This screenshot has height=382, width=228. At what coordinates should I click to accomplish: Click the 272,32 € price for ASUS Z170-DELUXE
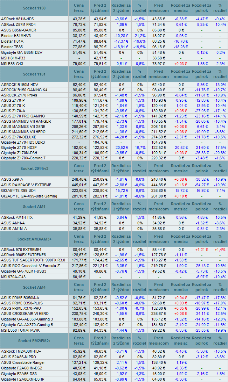pyautogui.click(x=78, y=137)
